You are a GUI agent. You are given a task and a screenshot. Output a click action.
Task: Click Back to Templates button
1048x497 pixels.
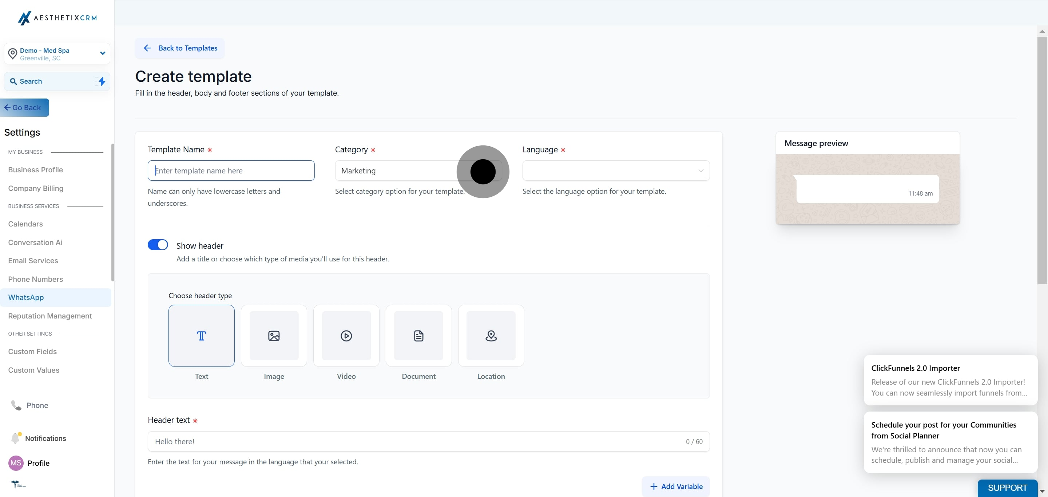tap(180, 48)
